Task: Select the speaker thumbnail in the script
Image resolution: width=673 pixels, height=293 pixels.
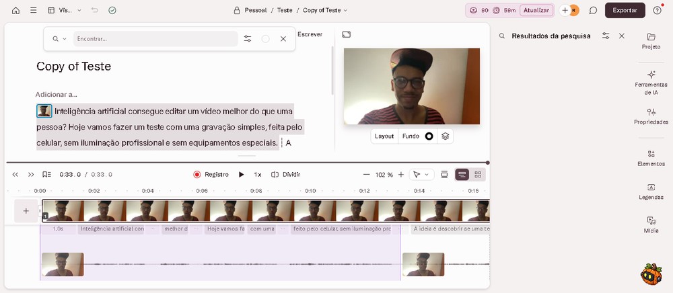Action: click(44, 112)
